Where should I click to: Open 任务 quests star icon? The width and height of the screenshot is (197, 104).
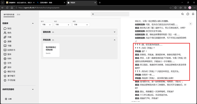5,63
